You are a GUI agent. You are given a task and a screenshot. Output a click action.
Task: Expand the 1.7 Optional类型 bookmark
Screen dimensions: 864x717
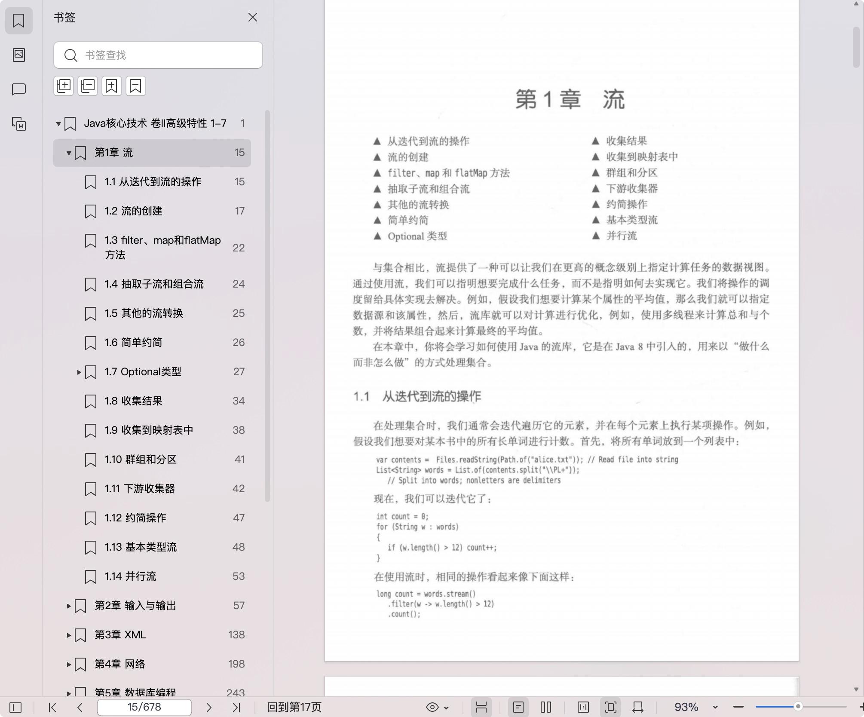[x=79, y=372]
